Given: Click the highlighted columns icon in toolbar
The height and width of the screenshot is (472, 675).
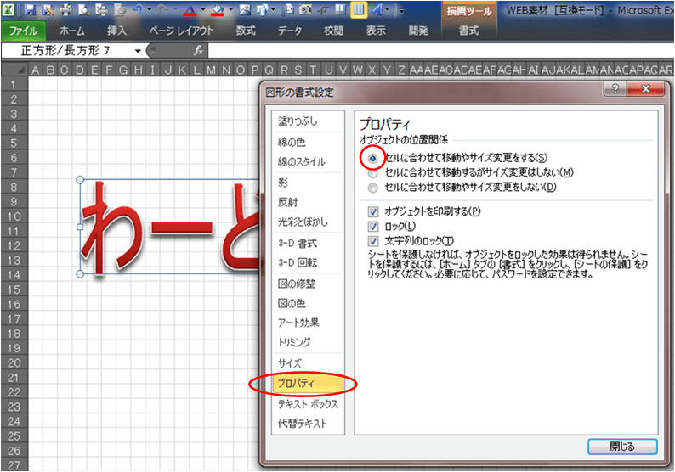Looking at the screenshot, I should tap(359, 10).
